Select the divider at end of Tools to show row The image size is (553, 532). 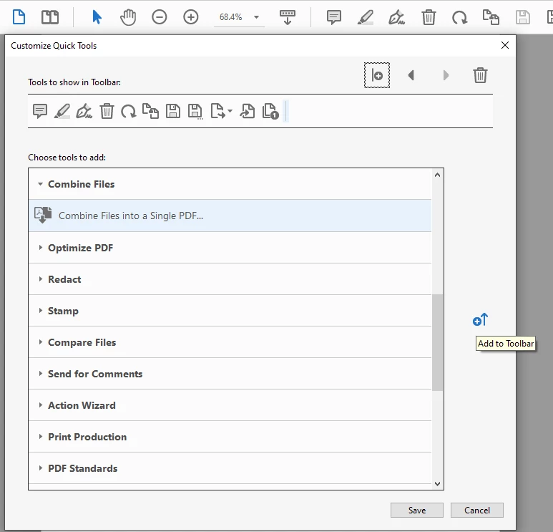click(286, 111)
